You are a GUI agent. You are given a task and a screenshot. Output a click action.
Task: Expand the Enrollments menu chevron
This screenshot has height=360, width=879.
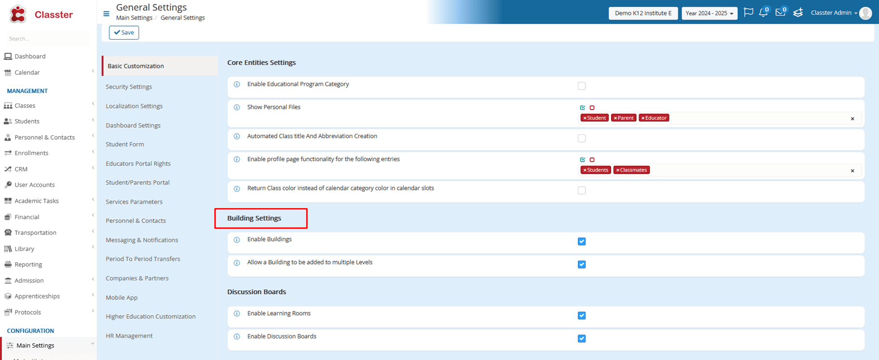coord(93,152)
